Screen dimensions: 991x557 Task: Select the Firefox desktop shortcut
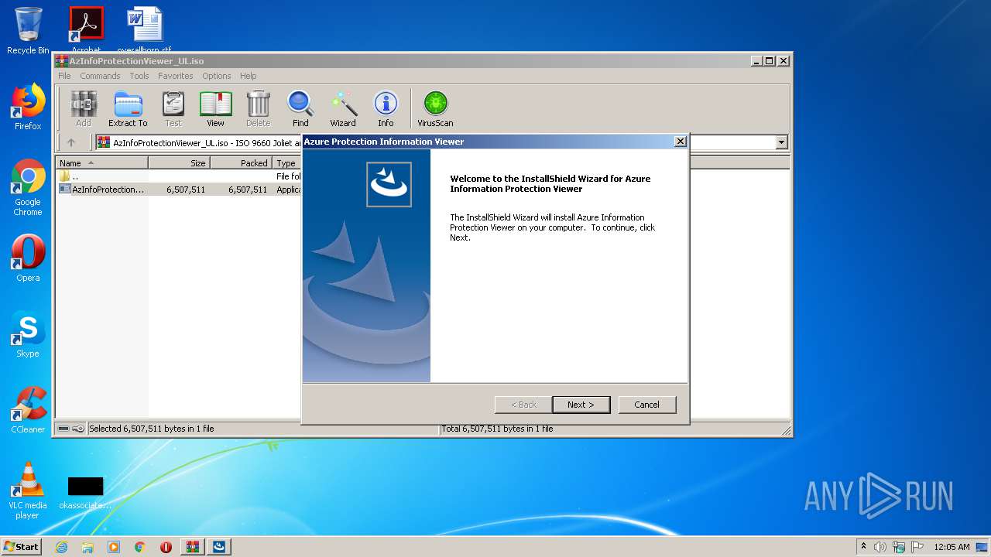tap(28, 107)
